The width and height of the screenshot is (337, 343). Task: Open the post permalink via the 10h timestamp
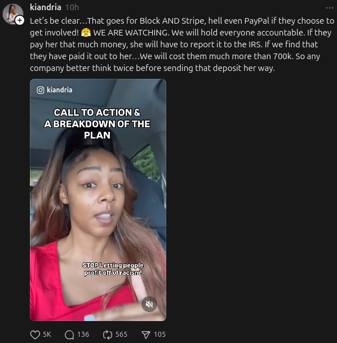72,7
